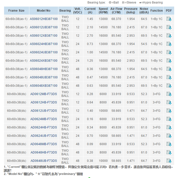
Task: Click the Noise (dB/A) column header
Action: 144,11
